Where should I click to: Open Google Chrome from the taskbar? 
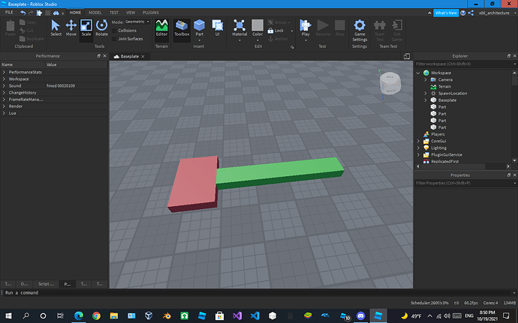coord(96,316)
